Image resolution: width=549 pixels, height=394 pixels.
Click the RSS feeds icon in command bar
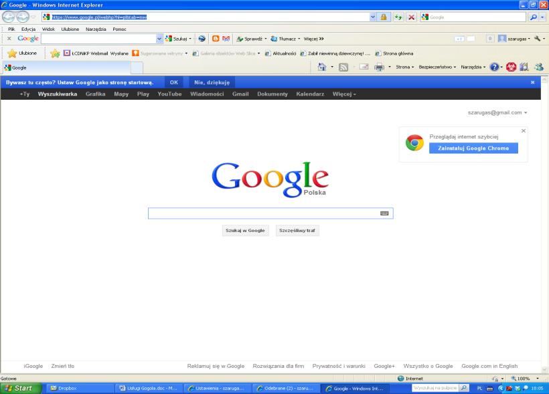click(343, 67)
